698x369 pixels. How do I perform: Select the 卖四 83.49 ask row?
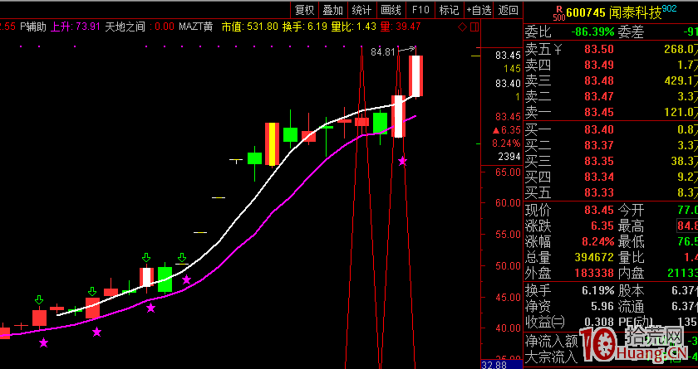point(612,66)
